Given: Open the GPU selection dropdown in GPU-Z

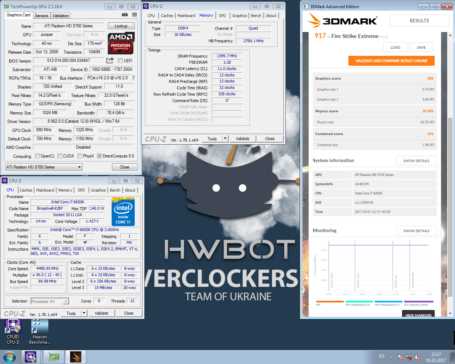Looking at the screenshot, I should [x=43, y=167].
